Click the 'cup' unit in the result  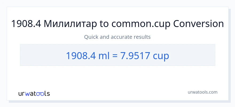[161, 55]
